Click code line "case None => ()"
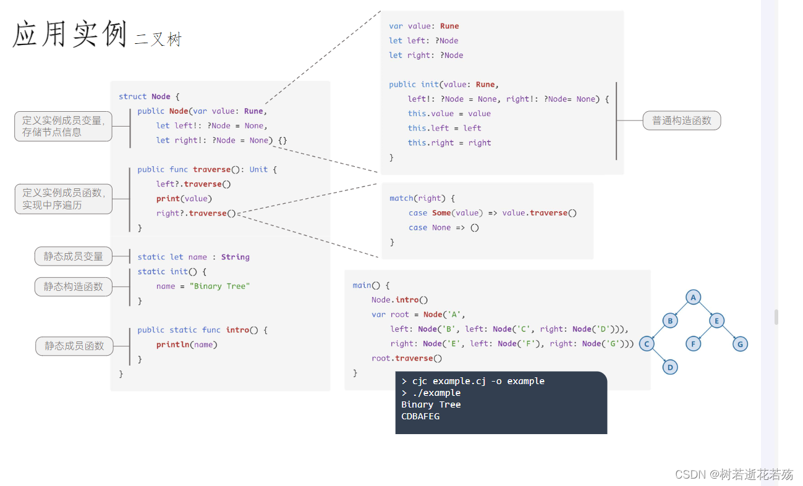 coord(444,227)
